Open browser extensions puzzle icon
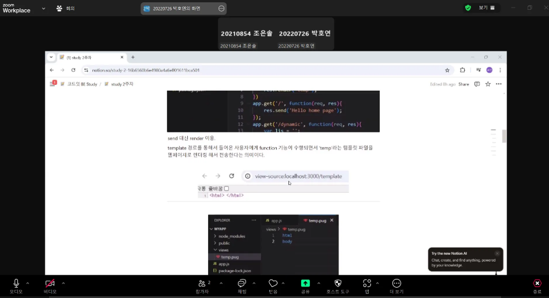549x298 pixels. point(462,70)
